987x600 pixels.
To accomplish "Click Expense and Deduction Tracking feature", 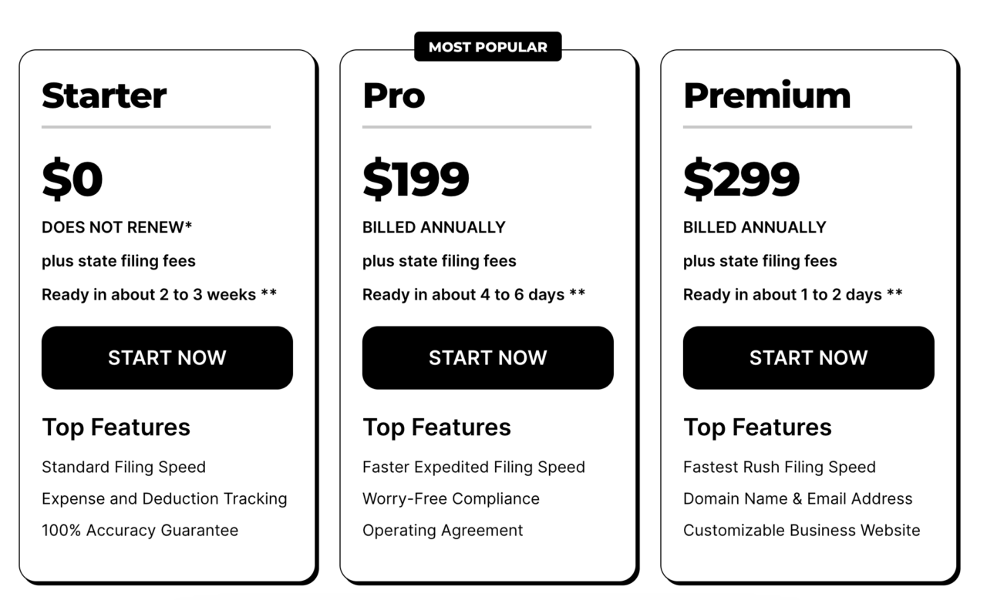I will 164,499.
